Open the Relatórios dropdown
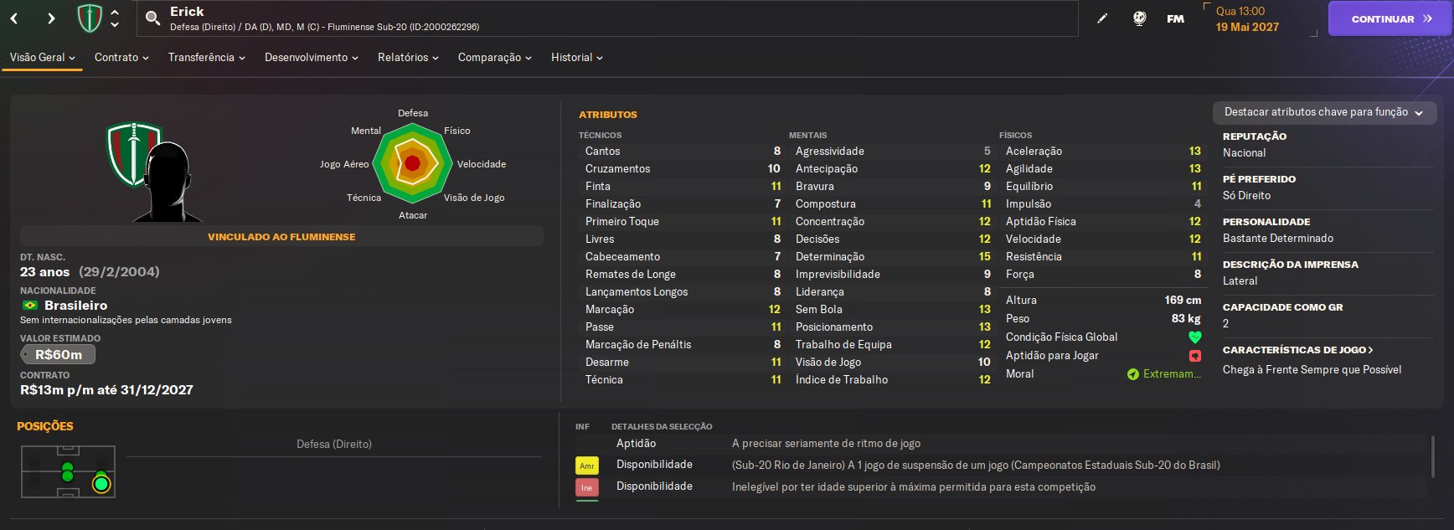The width and height of the screenshot is (1454, 530). pyautogui.click(x=408, y=58)
